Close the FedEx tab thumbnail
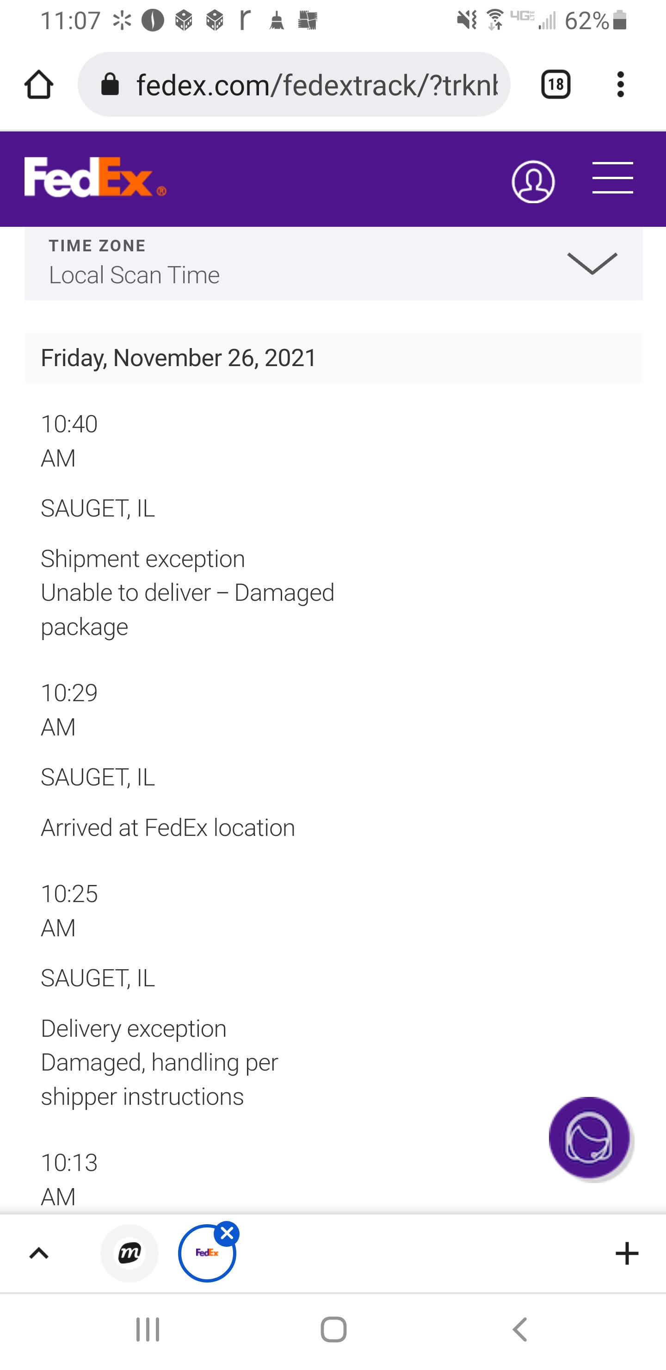Viewport: 666px width, 1370px height. (x=227, y=1233)
